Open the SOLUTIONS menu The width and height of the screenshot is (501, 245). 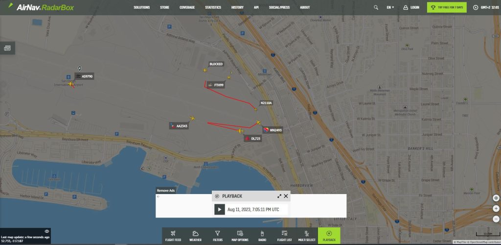(x=141, y=7)
